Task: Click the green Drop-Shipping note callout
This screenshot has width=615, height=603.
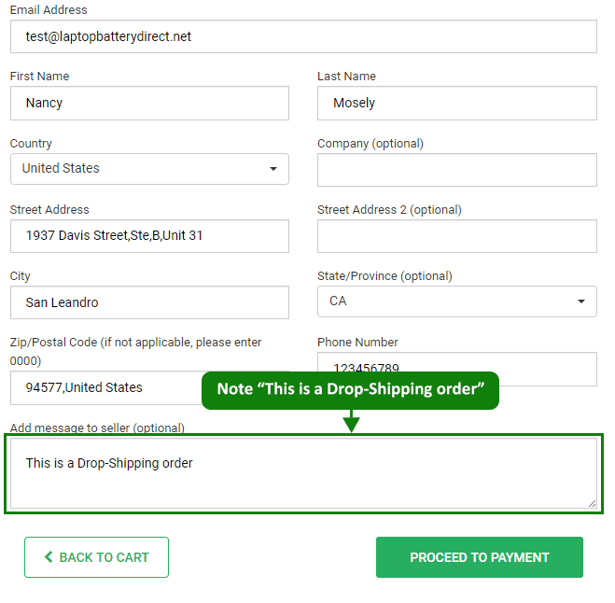Action: click(x=350, y=389)
